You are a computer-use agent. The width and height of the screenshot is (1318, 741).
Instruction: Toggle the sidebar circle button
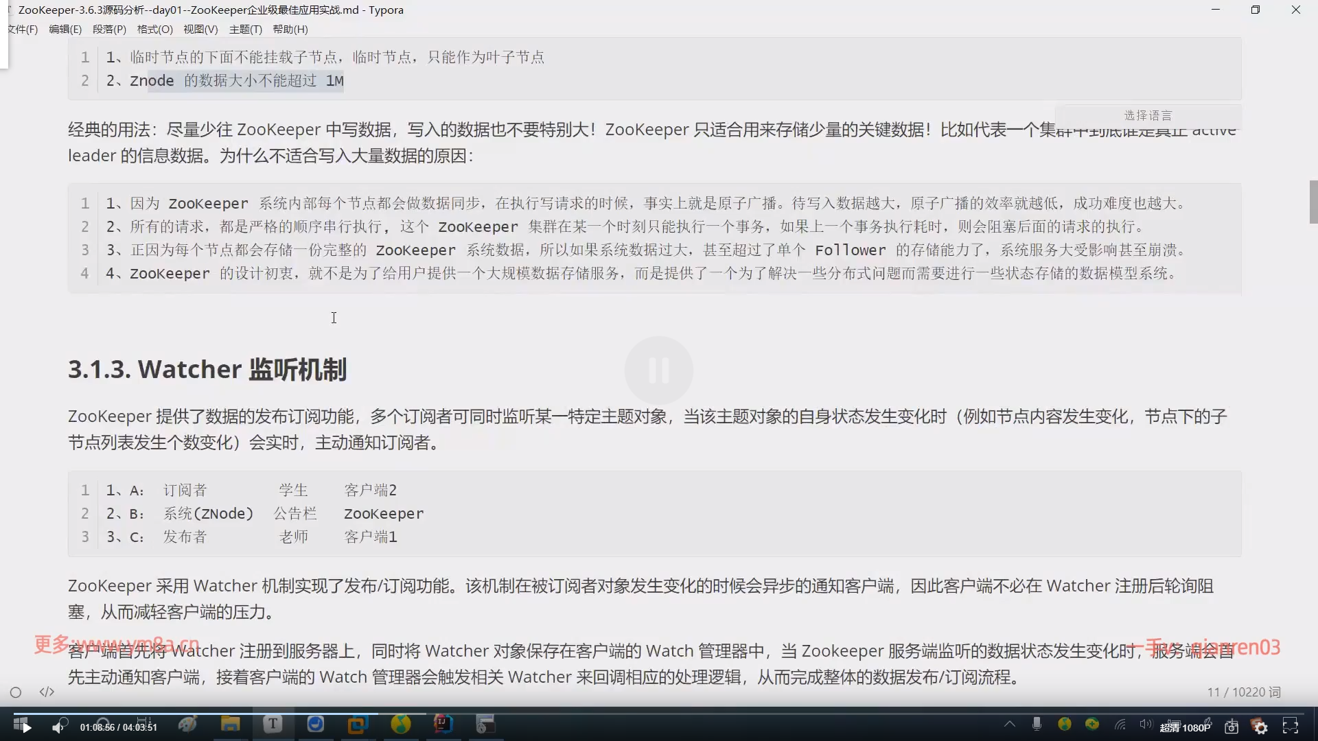(x=16, y=692)
